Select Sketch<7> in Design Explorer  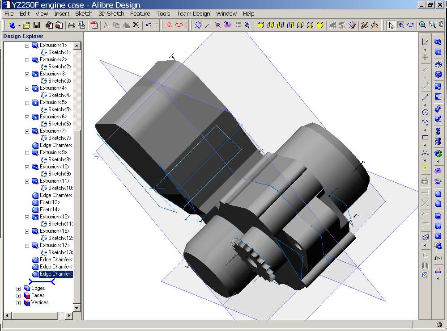click(x=60, y=138)
